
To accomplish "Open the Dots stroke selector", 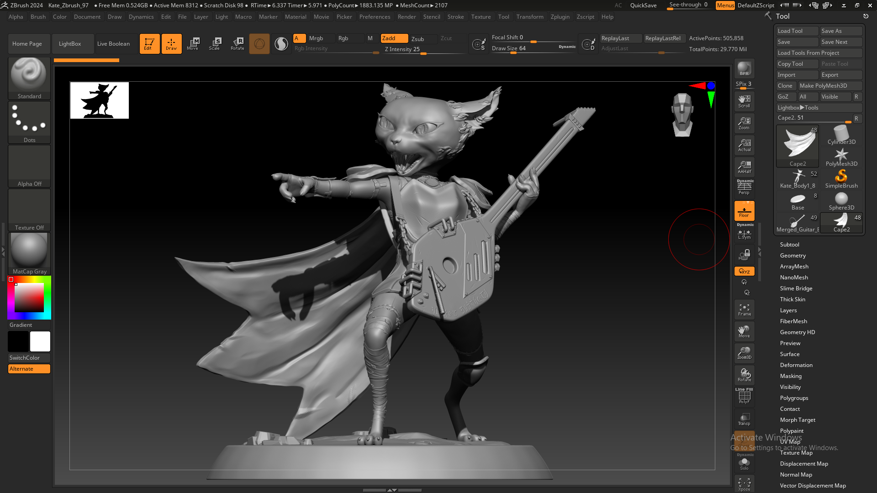I will click(x=29, y=122).
